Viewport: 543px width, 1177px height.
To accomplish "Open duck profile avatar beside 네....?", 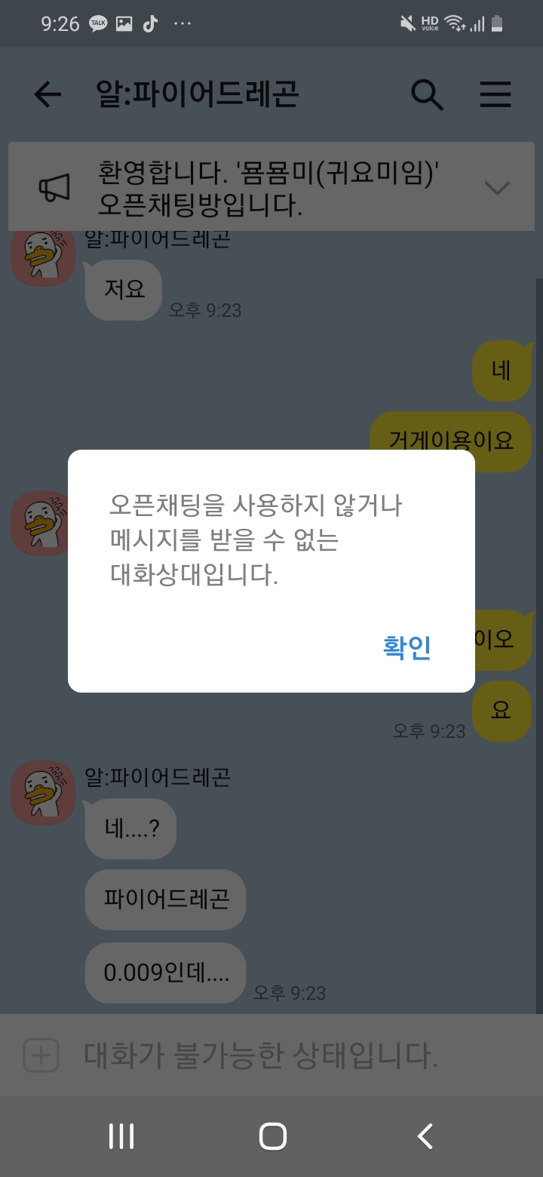I will [42, 793].
